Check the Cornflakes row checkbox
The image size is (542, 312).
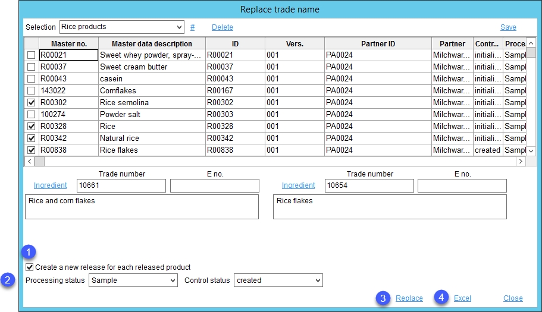(x=32, y=90)
